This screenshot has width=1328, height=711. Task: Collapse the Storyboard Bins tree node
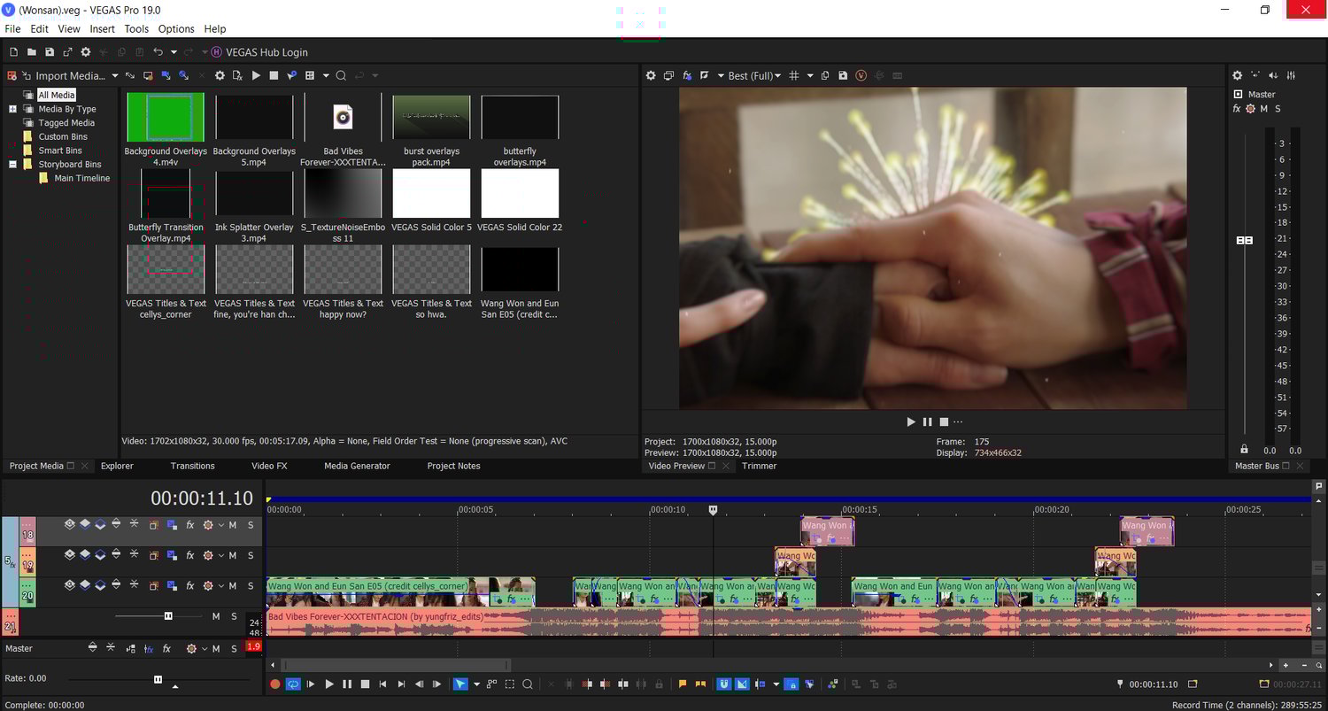click(12, 165)
